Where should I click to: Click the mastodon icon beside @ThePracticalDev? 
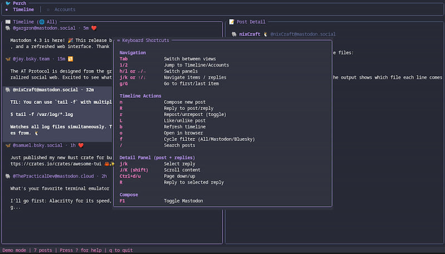pos(8,176)
